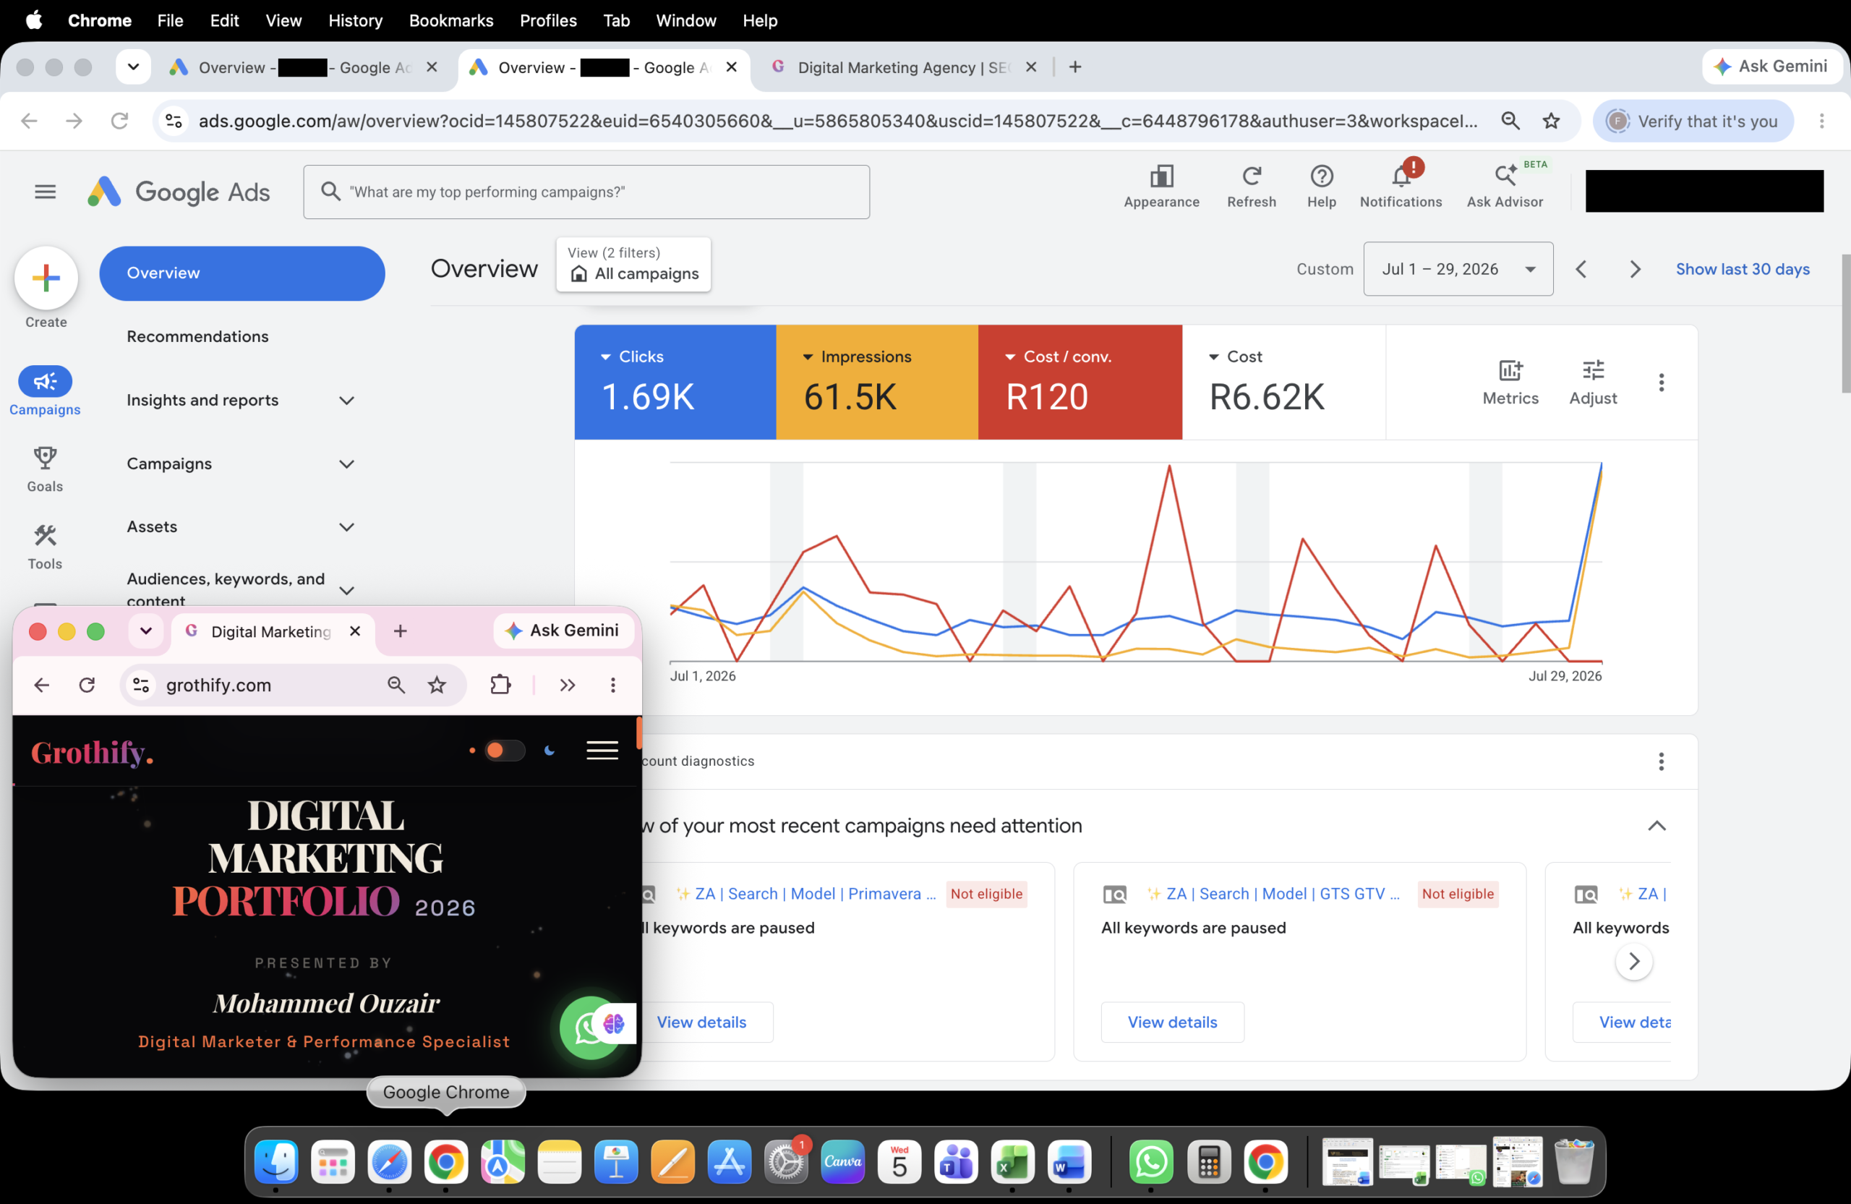Open Extensions puzzle icon in Grothify window
Viewport: 1851px width, 1204px height.
tap(501, 685)
